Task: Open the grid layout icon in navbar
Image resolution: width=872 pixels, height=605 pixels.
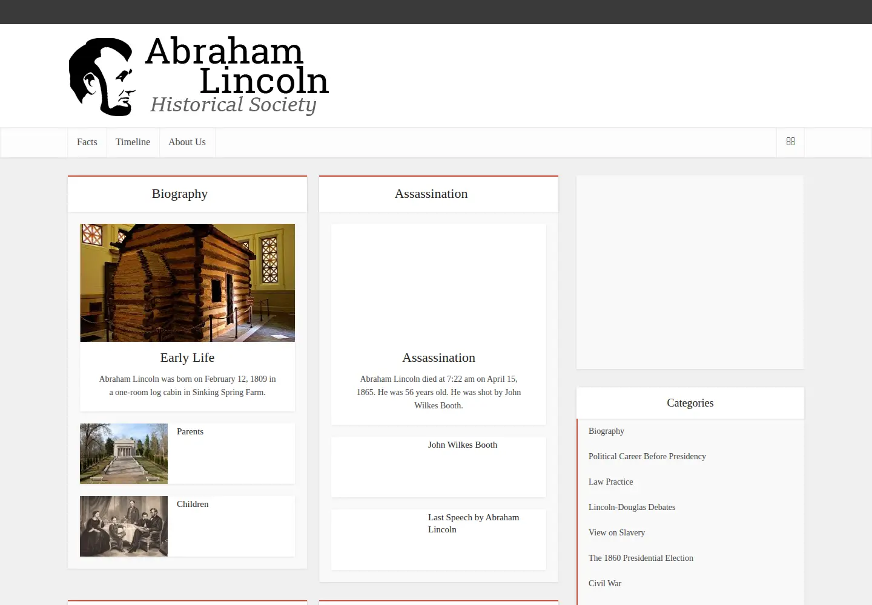Action: (x=790, y=142)
